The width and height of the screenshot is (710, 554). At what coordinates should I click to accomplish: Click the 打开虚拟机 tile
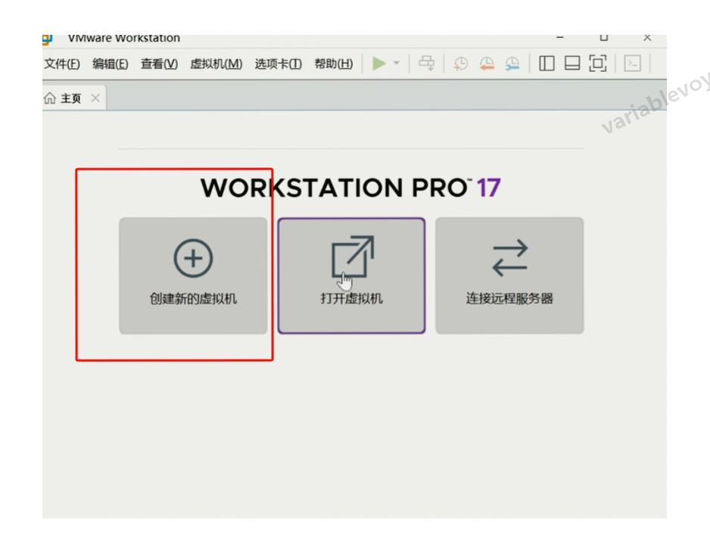click(351, 275)
